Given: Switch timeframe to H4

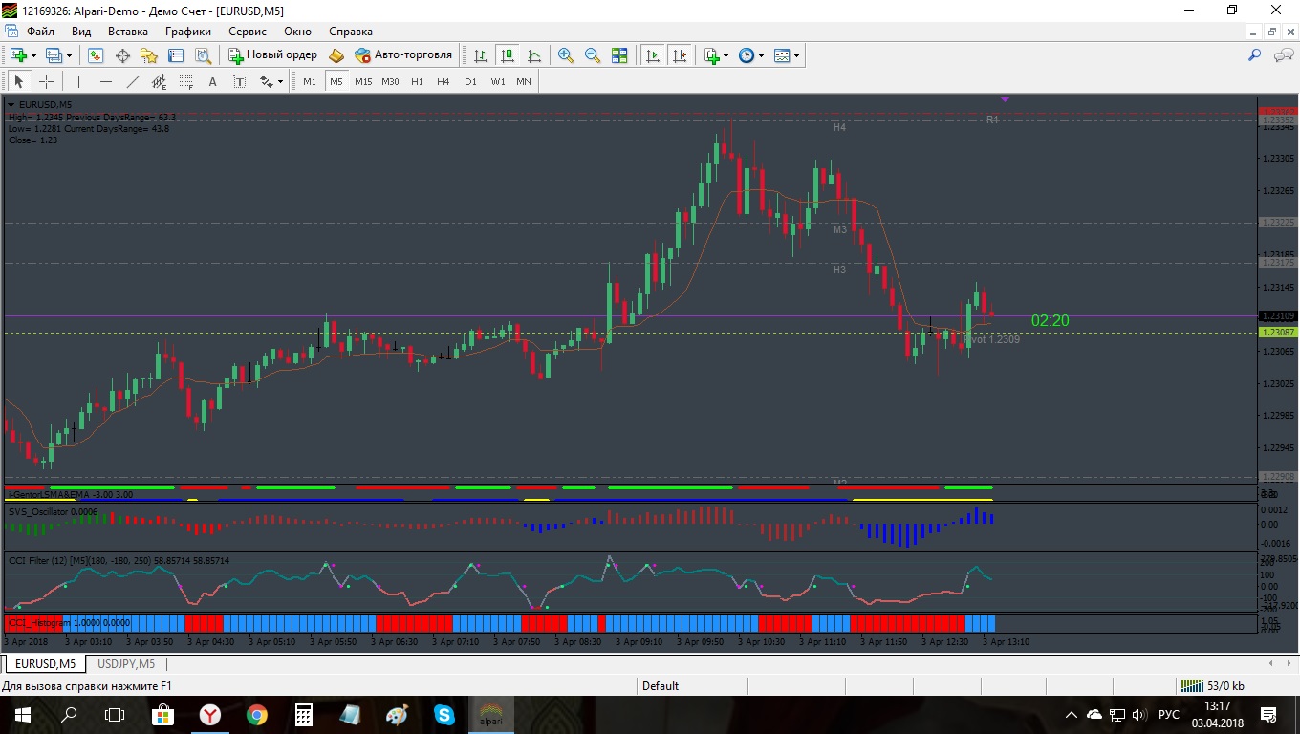Looking at the screenshot, I should click(x=444, y=81).
